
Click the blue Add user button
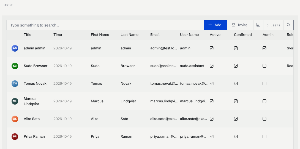216,25
